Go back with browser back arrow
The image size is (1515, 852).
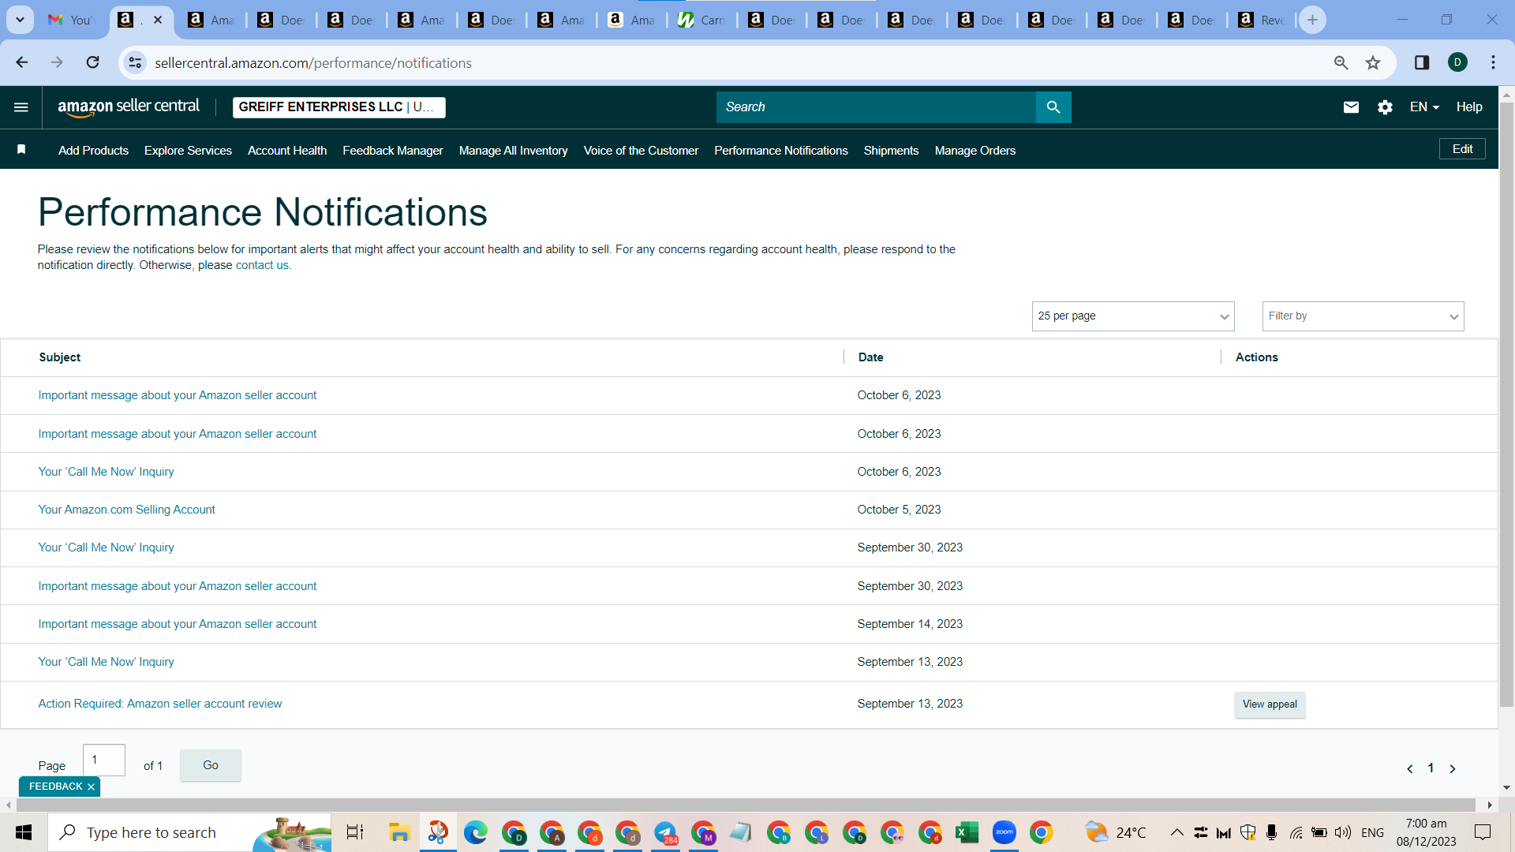pyautogui.click(x=22, y=62)
